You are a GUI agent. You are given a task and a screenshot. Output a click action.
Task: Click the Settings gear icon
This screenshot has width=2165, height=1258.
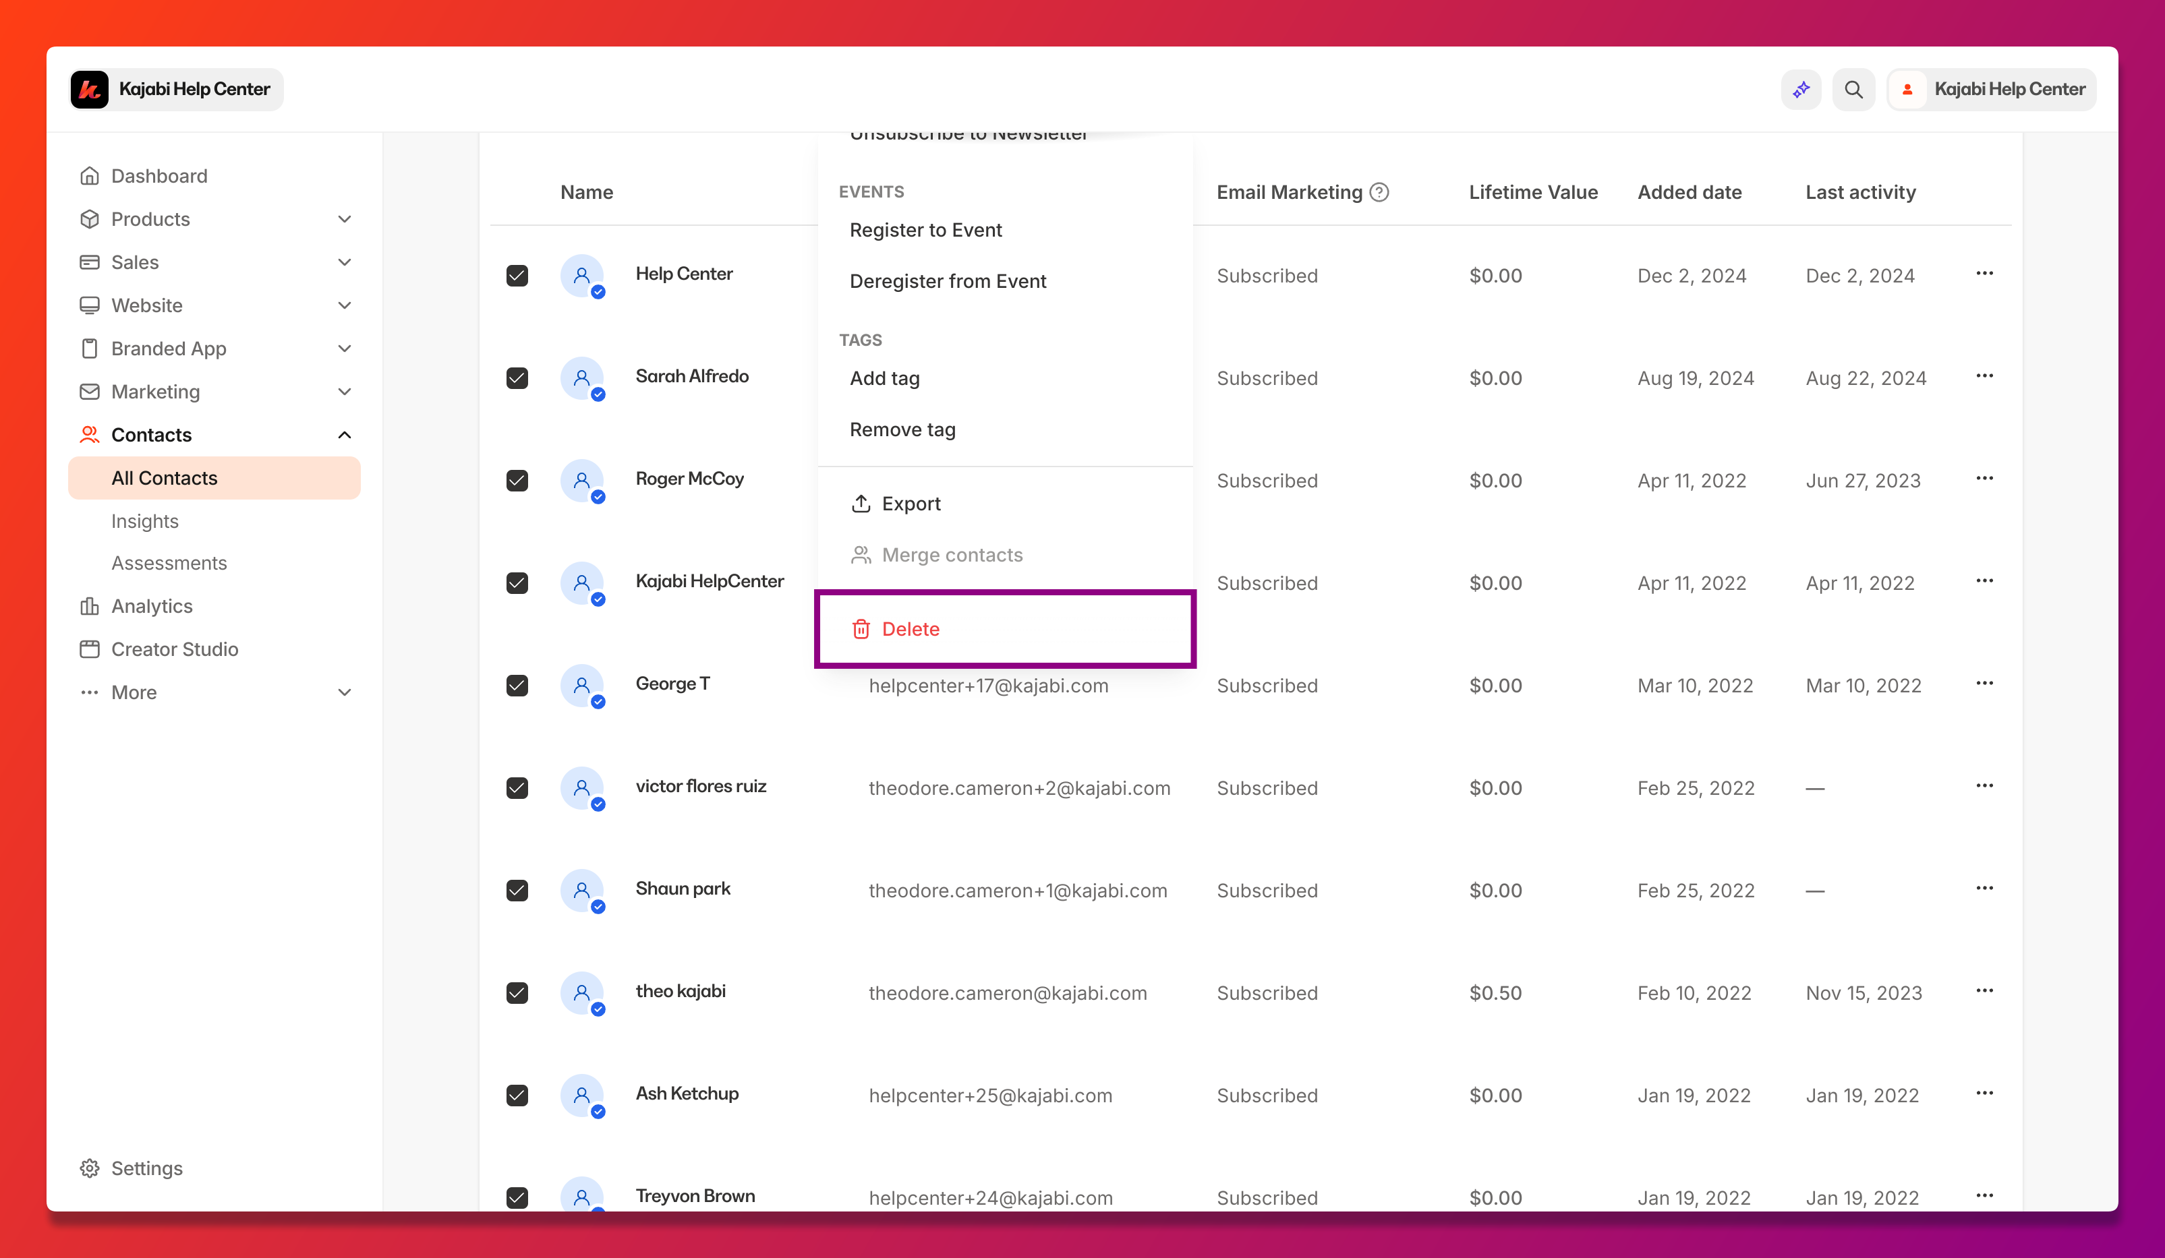pyautogui.click(x=89, y=1169)
